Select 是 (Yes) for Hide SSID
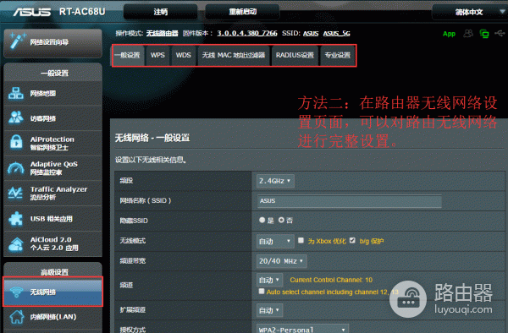508x333 pixels. point(262,220)
